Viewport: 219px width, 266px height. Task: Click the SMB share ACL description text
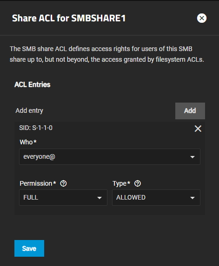point(106,54)
